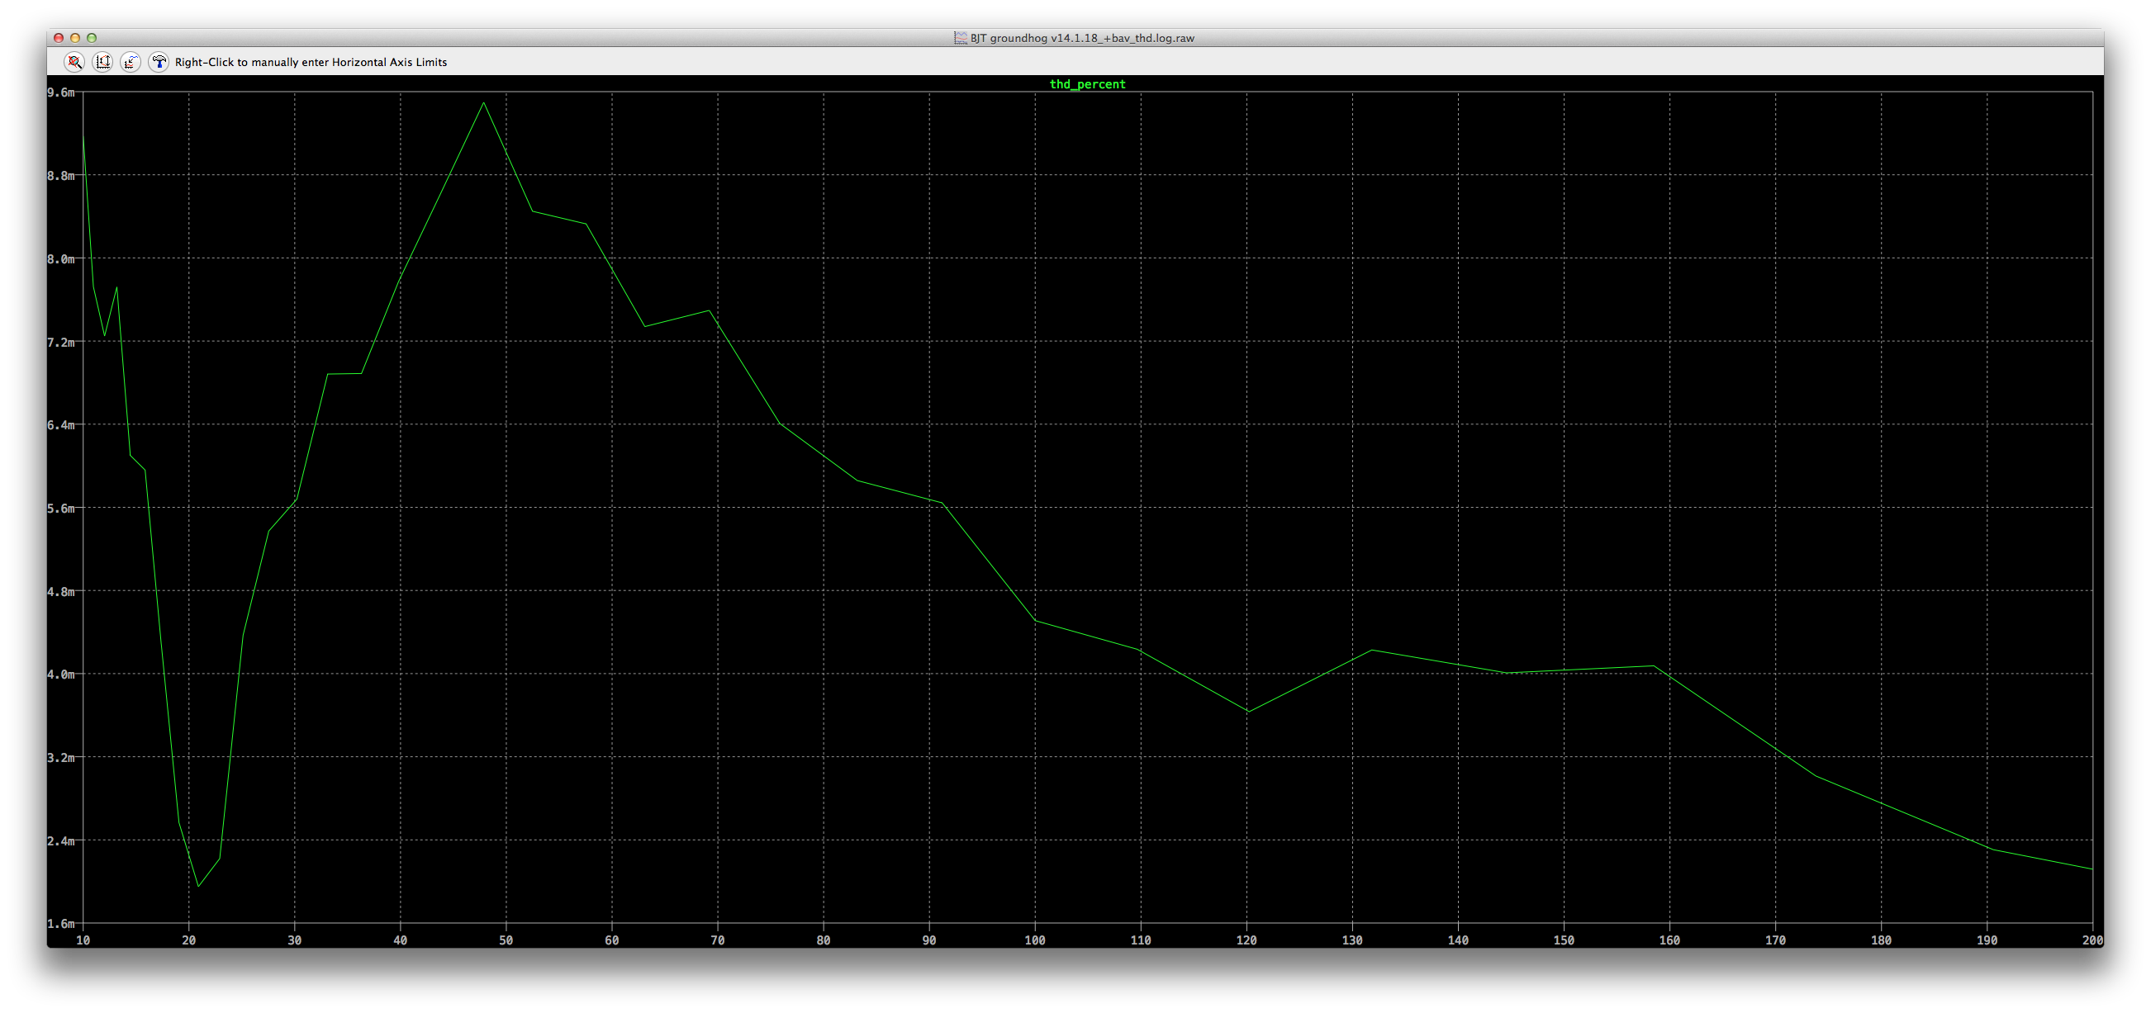Click the 160 horizontal axis label
This screenshot has height=1013, width=2151.
[1669, 940]
